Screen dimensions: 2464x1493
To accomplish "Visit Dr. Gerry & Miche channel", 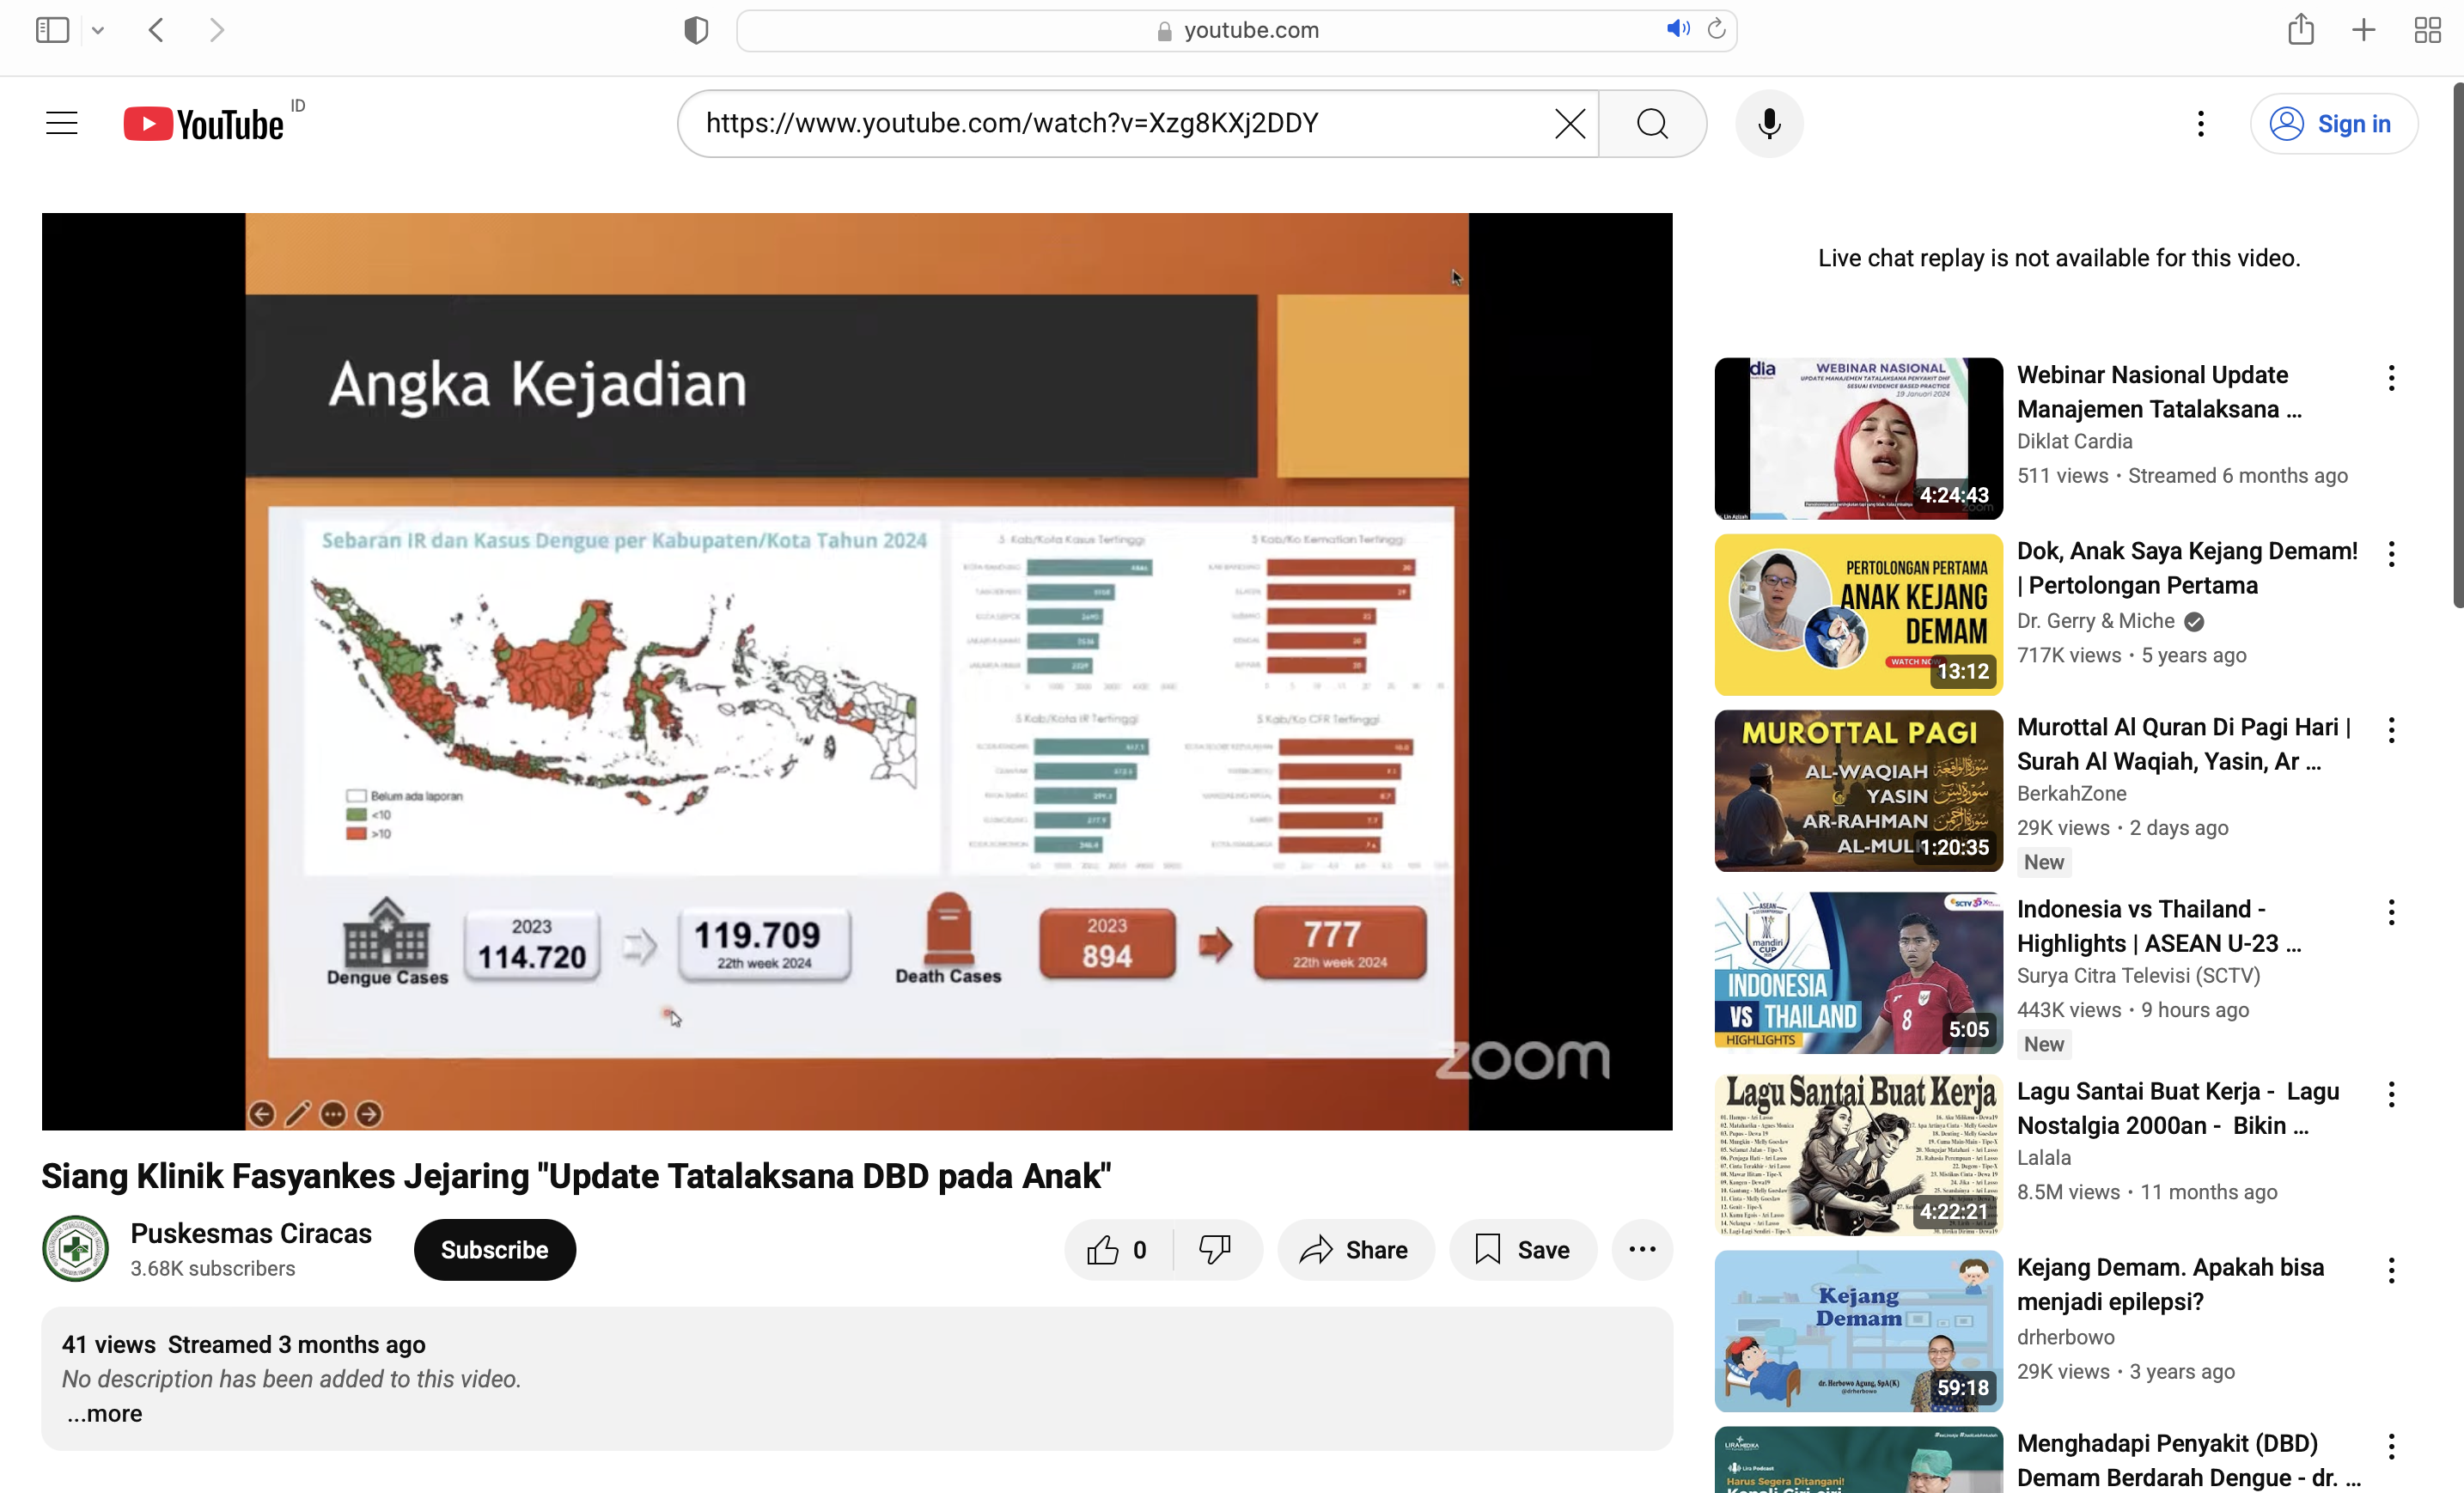I will coord(2095,620).
